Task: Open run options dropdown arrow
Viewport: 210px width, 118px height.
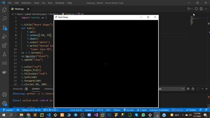Action: [192, 9]
